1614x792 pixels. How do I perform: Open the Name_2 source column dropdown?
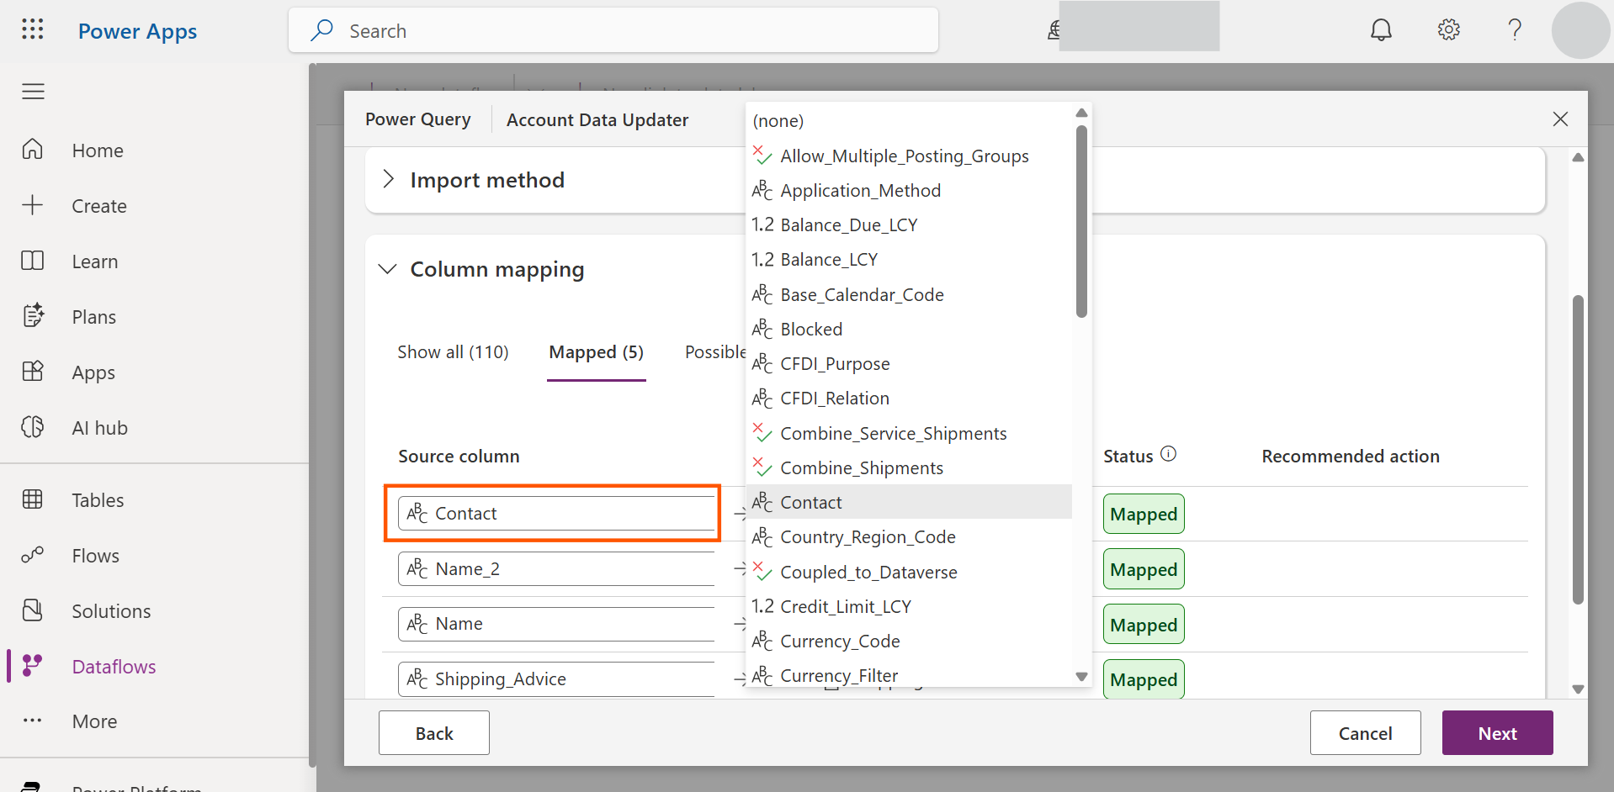(x=555, y=569)
